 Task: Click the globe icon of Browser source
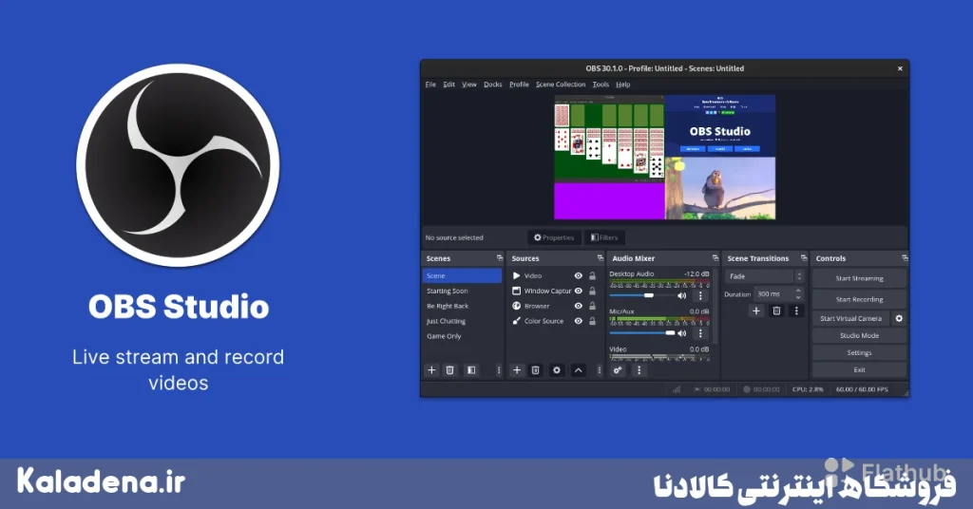516,306
